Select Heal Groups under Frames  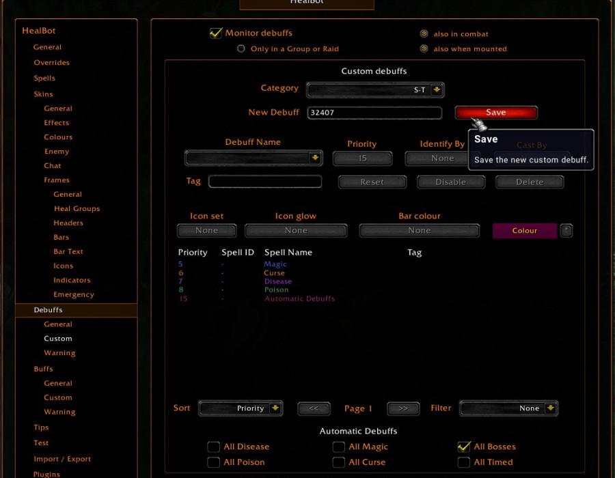pyautogui.click(x=77, y=208)
